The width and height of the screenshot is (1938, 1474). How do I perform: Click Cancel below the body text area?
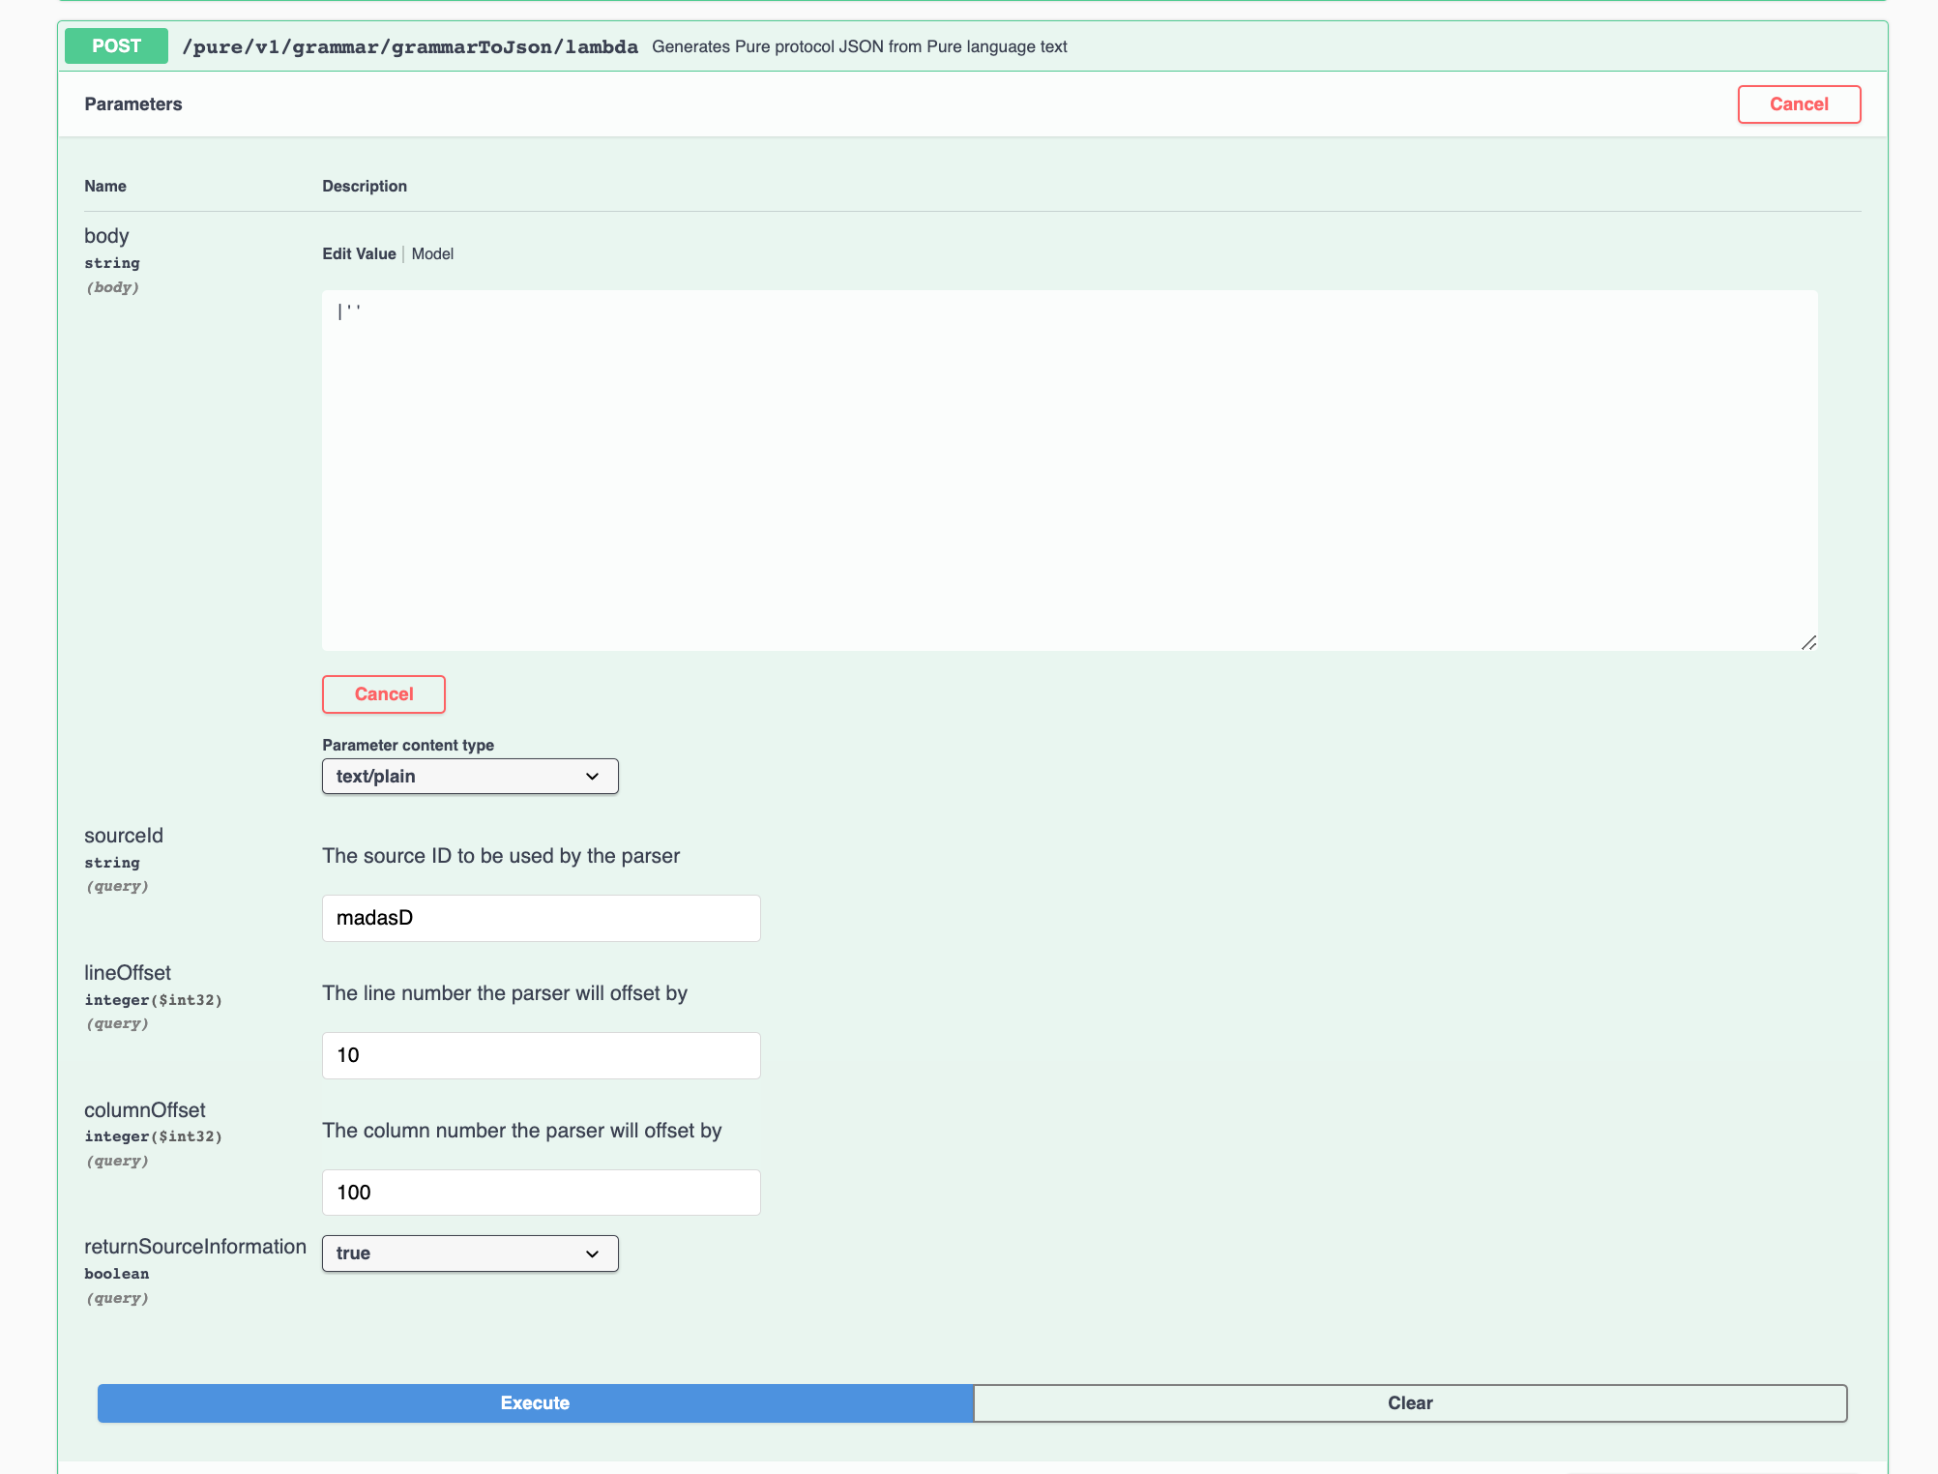(383, 694)
